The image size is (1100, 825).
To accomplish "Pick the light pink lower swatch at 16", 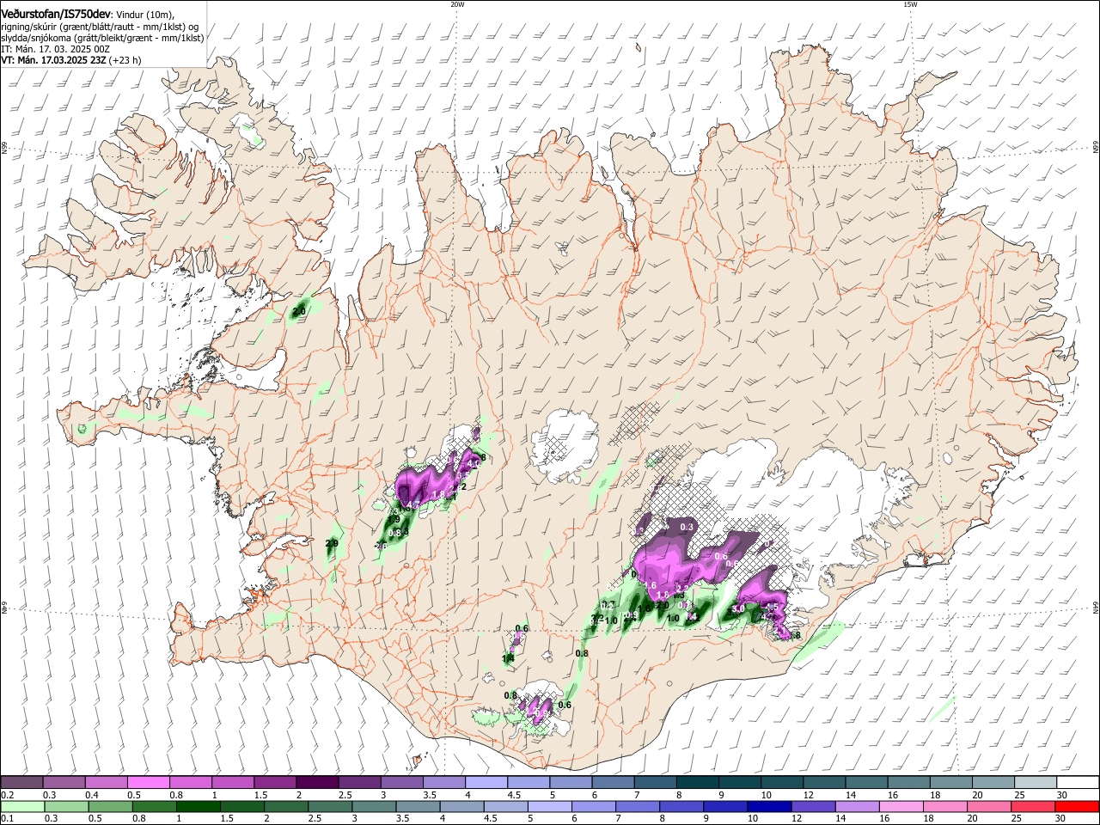I will [x=901, y=806].
